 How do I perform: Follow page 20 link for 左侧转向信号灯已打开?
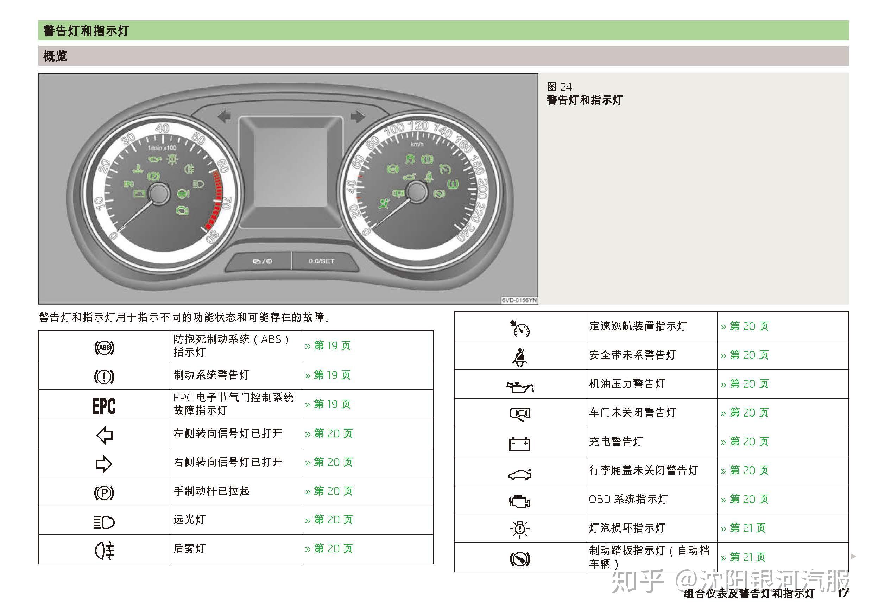click(329, 434)
